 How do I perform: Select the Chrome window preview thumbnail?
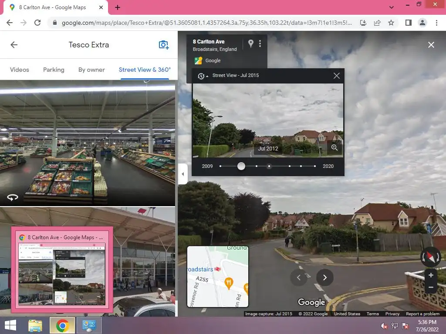(62, 269)
